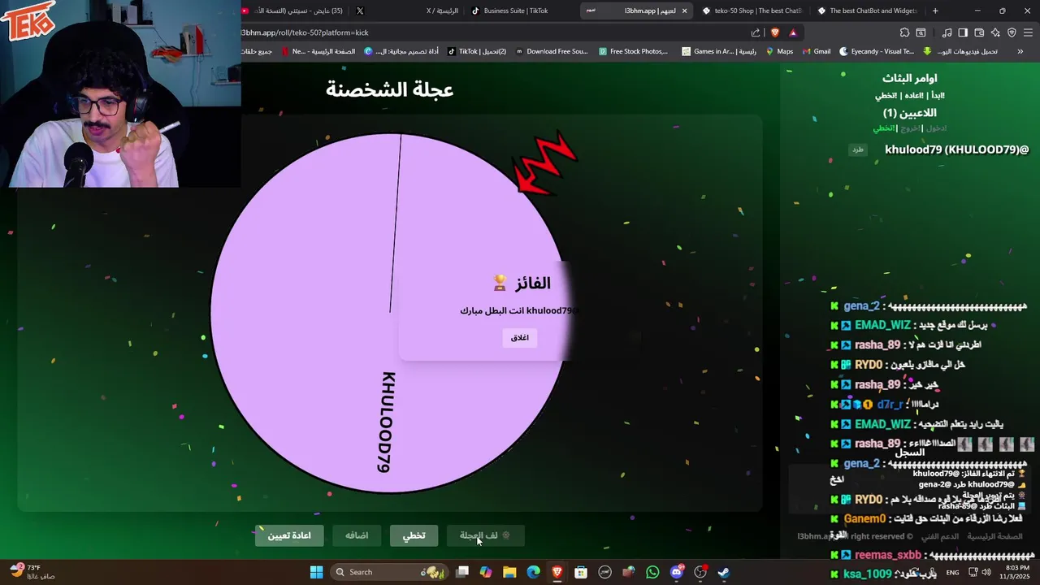Screen dimensions: 1040x585
Task: Click the Brave Rewards triangle icon
Action: [x=793, y=32]
